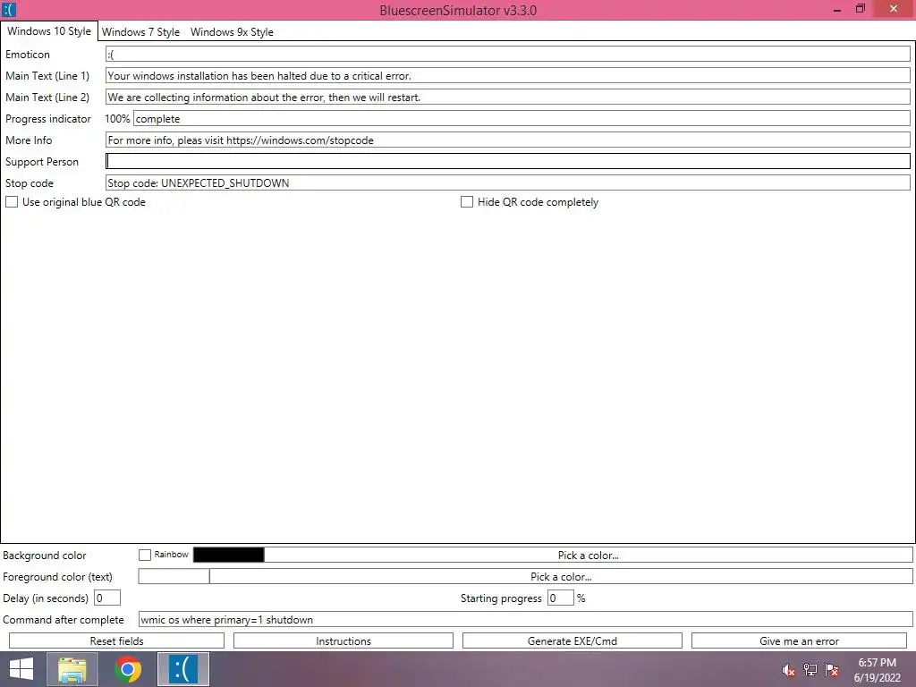
Task: Open Action Center flag tray icon
Action: point(832,670)
